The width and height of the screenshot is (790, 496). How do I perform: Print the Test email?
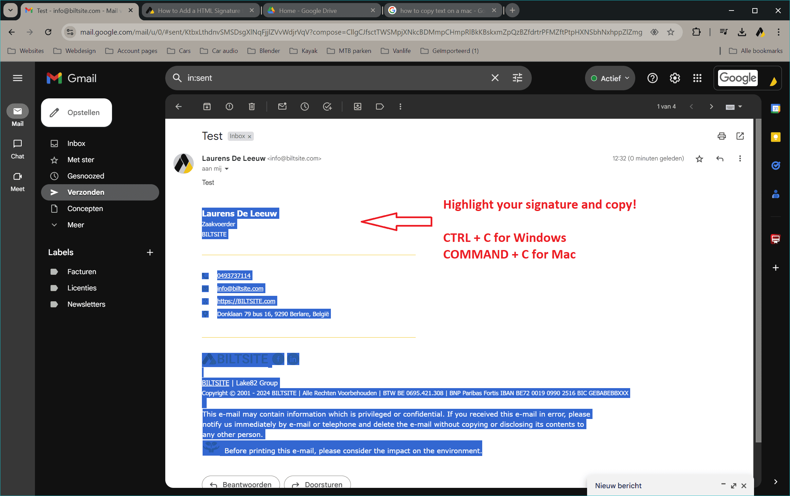click(x=722, y=136)
